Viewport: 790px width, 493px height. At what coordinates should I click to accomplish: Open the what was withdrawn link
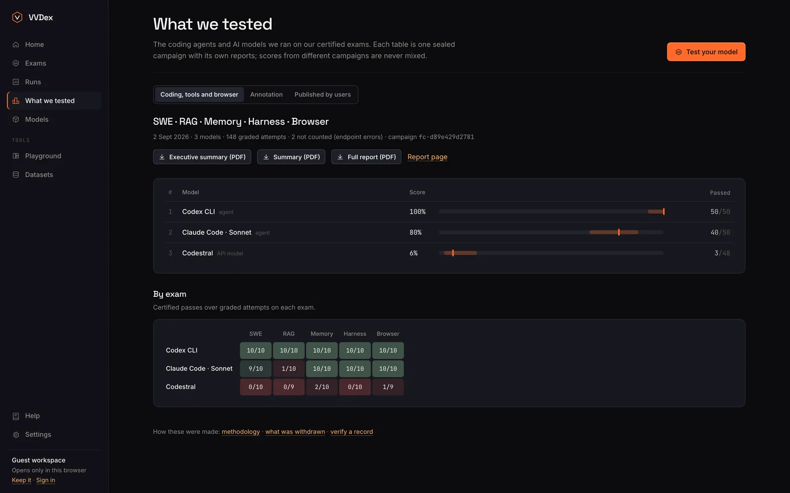click(295, 432)
